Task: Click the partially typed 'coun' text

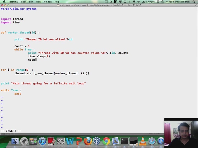Action: pos(31,60)
